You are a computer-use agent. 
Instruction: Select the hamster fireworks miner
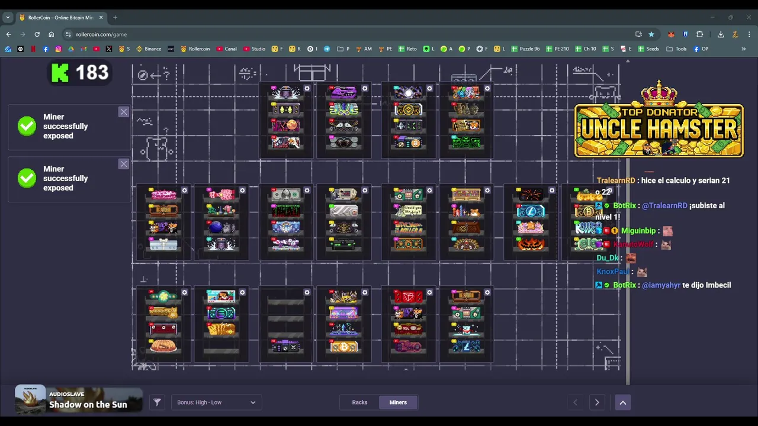(x=466, y=211)
